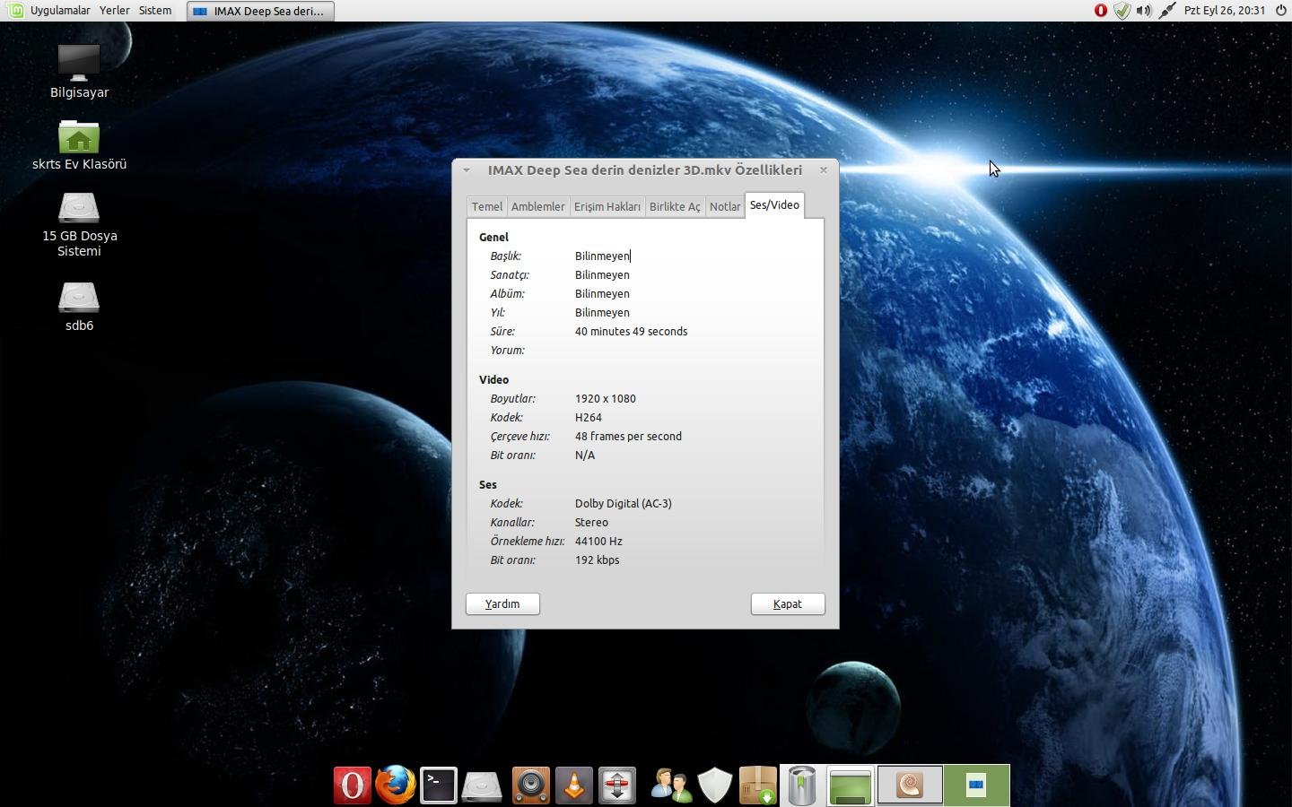The image size is (1292, 807).
Task: Click the sample rate 44100 Hz
Action: [598, 541]
